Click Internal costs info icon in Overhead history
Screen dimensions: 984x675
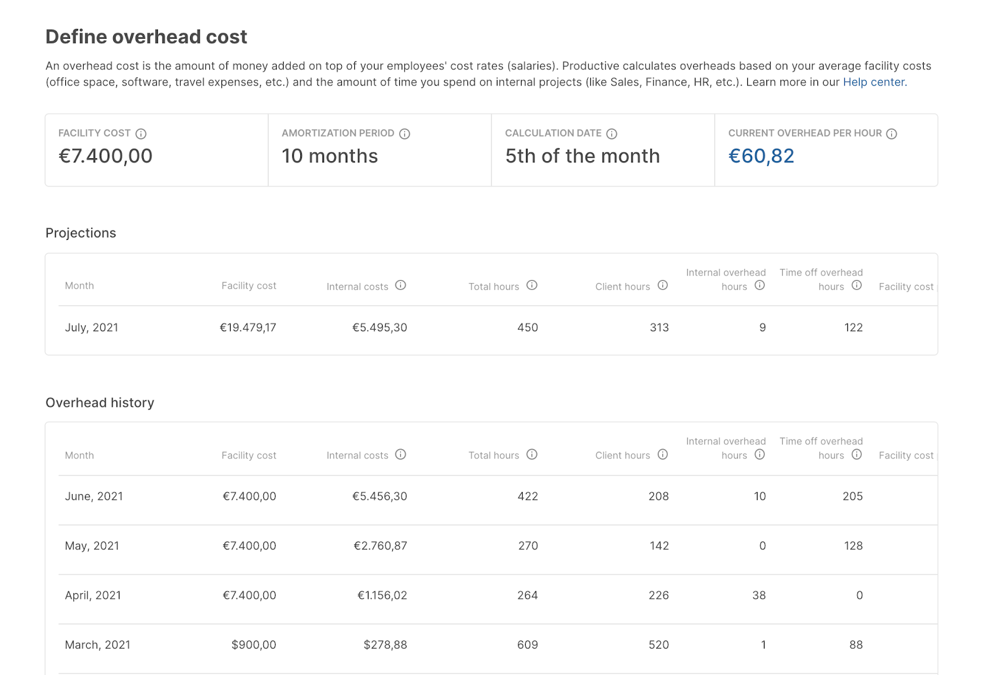[400, 454]
